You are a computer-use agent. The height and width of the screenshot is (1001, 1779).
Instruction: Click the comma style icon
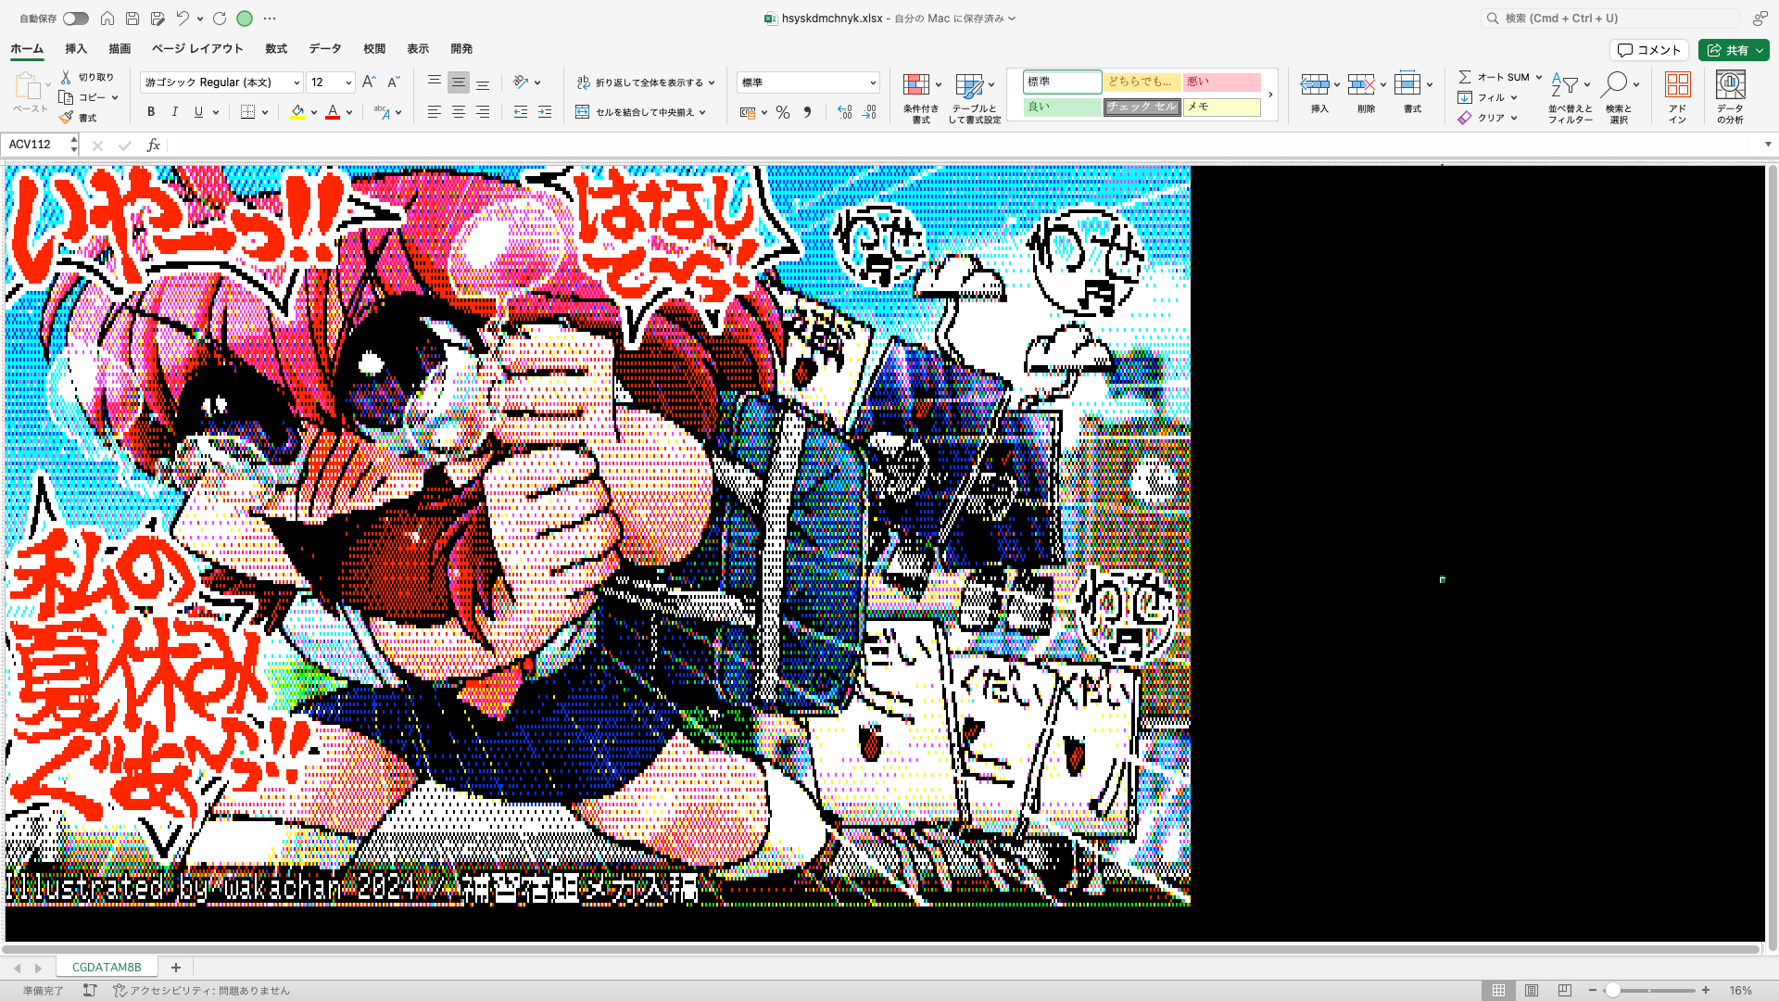tap(807, 112)
